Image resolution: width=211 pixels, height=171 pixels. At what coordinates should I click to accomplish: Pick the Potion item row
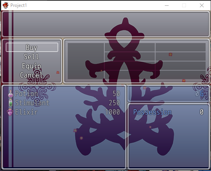(x=64, y=93)
